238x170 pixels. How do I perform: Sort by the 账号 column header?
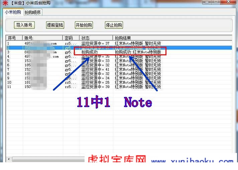point(42,38)
